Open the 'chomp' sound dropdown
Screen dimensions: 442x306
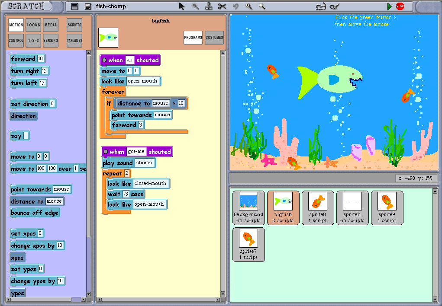coord(145,163)
